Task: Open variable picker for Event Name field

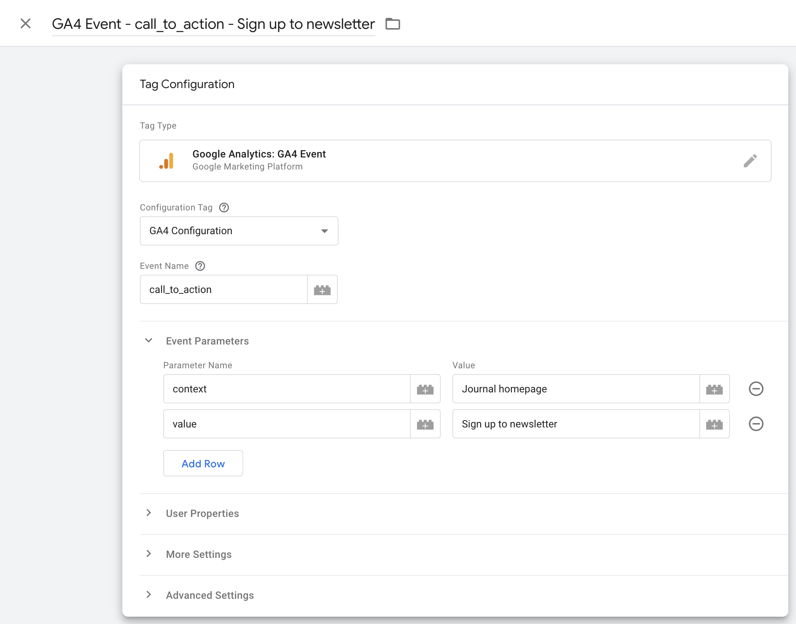Action: [322, 290]
